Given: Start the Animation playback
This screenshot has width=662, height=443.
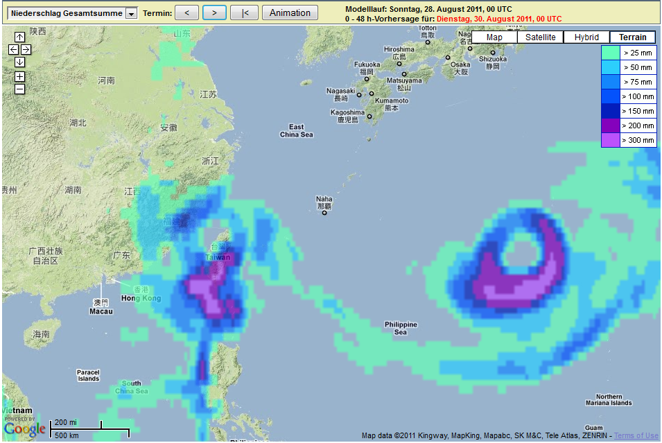Looking at the screenshot, I should (290, 12).
